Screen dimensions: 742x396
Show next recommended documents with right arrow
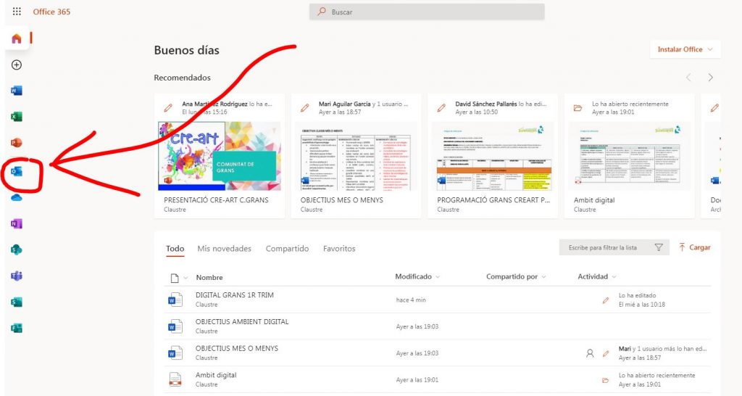pyautogui.click(x=711, y=78)
